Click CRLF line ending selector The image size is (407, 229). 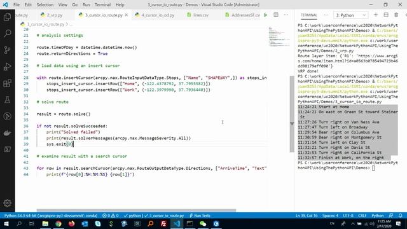coord(362,216)
